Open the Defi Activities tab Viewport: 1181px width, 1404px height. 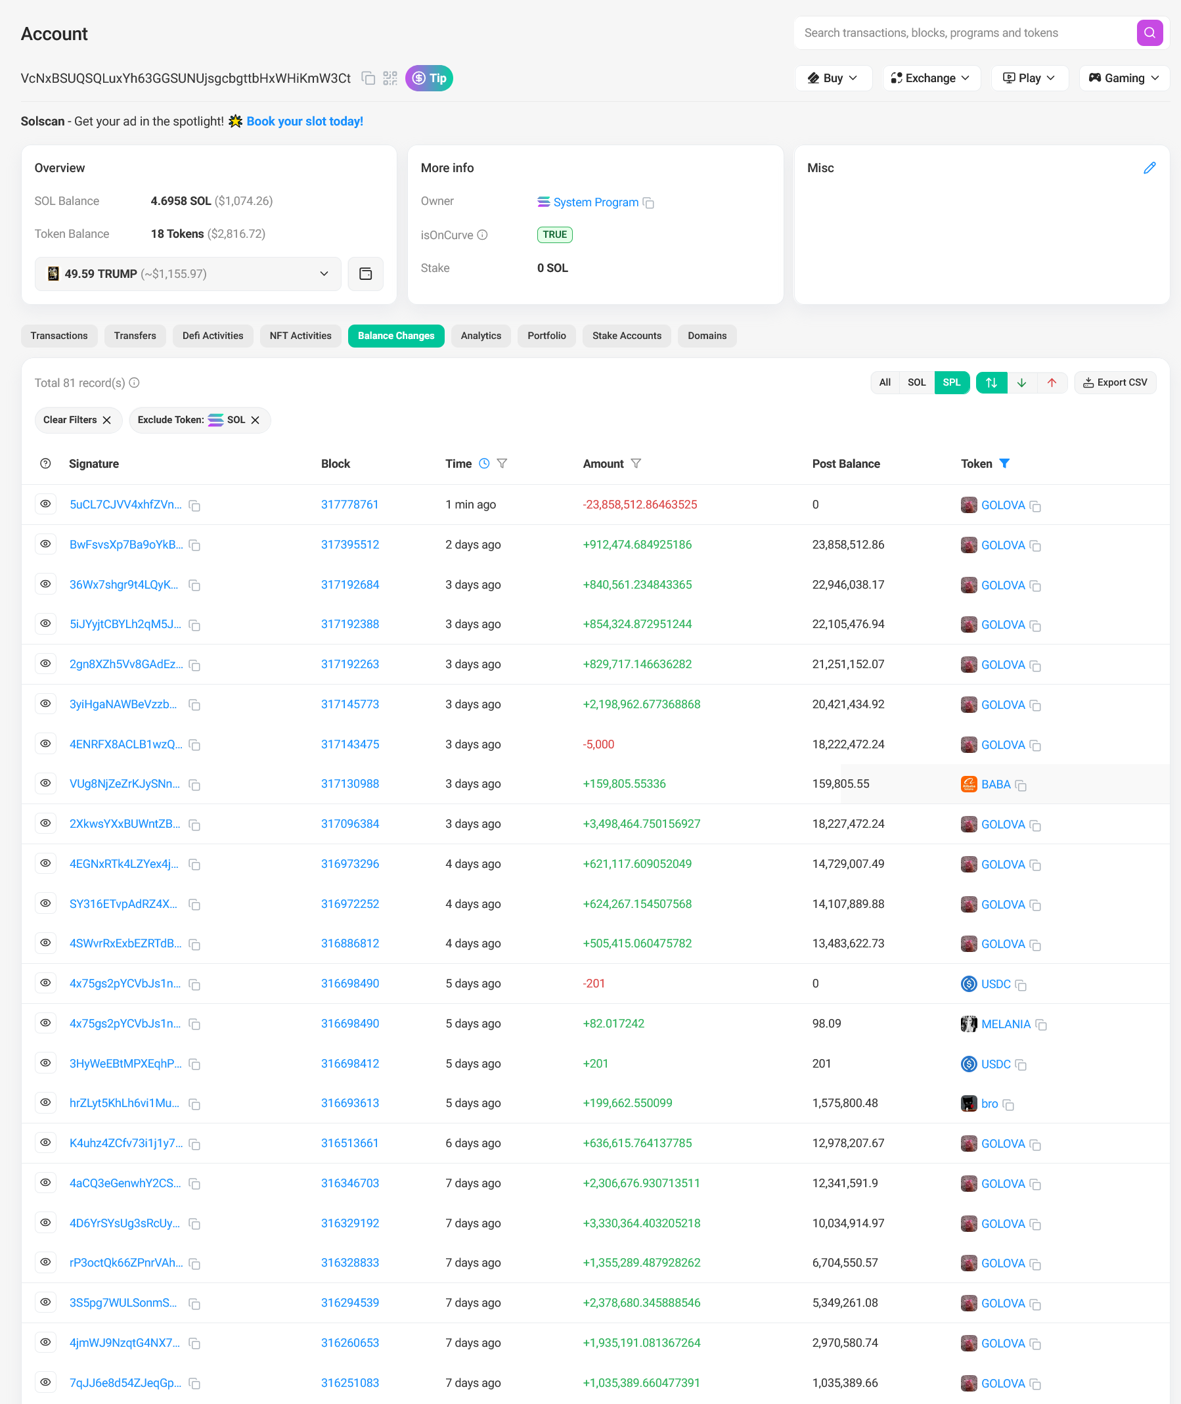pyautogui.click(x=213, y=336)
